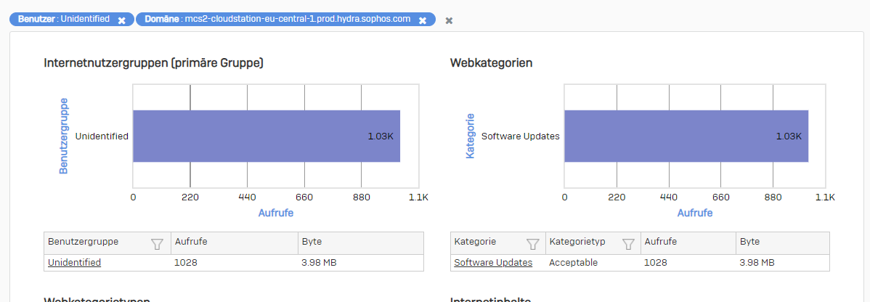The image size is (870, 302).
Task: Open the Kategorietyp column filter
Action: (x=628, y=243)
